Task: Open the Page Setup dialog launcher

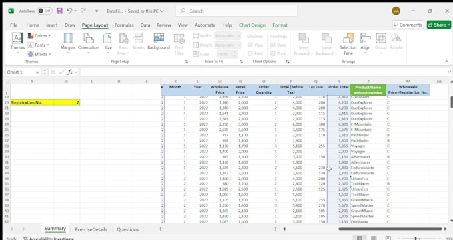Action: (x=186, y=62)
